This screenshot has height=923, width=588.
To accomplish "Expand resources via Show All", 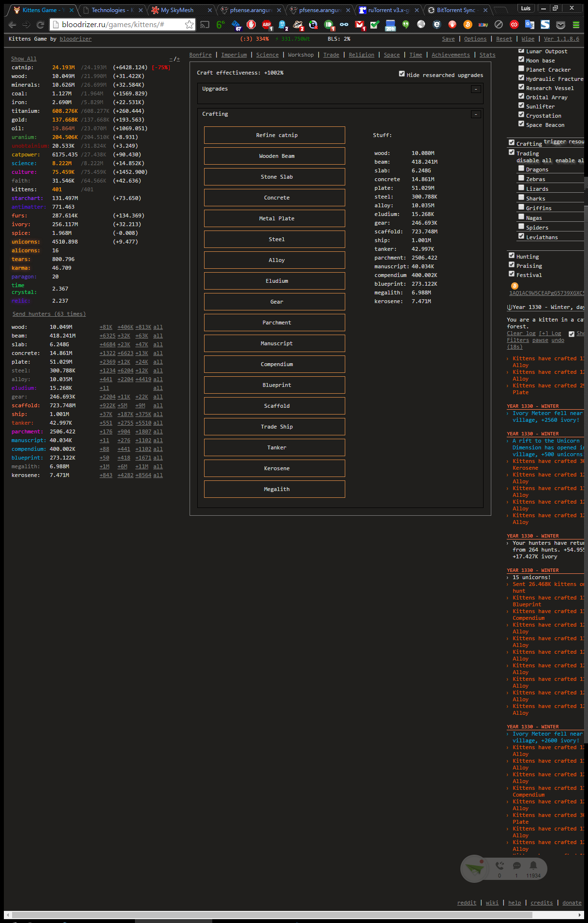I will [24, 59].
